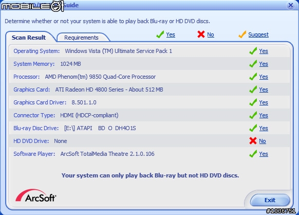Viewport: 299px width, 215px height.
Task: Click the green check icon in legend
Action: tap(160, 34)
